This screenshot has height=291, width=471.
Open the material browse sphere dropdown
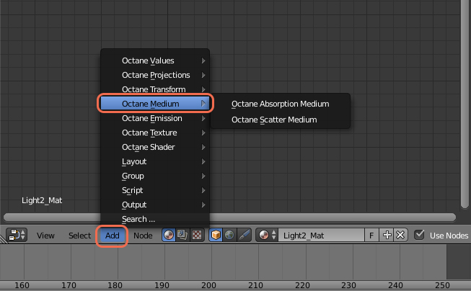pos(267,235)
